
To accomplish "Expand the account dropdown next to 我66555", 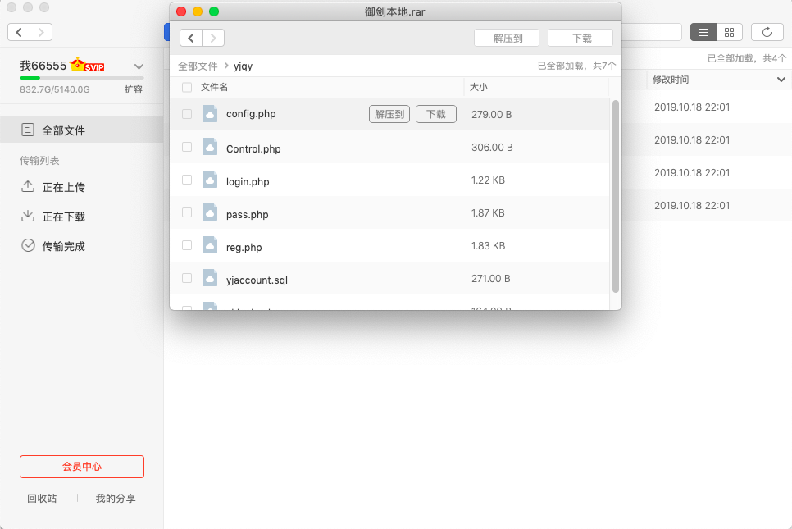I will click(x=139, y=66).
